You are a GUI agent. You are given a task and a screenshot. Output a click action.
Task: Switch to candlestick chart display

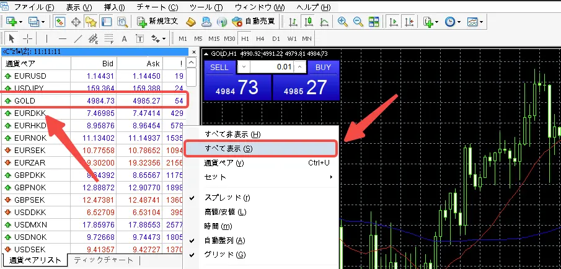pos(309,22)
